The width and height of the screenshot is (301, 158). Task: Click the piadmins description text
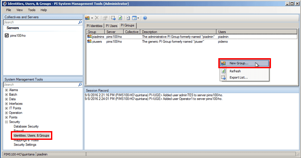[x=178, y=37]
